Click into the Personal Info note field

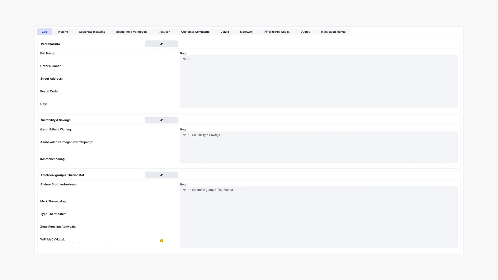[x=319, y=82]
